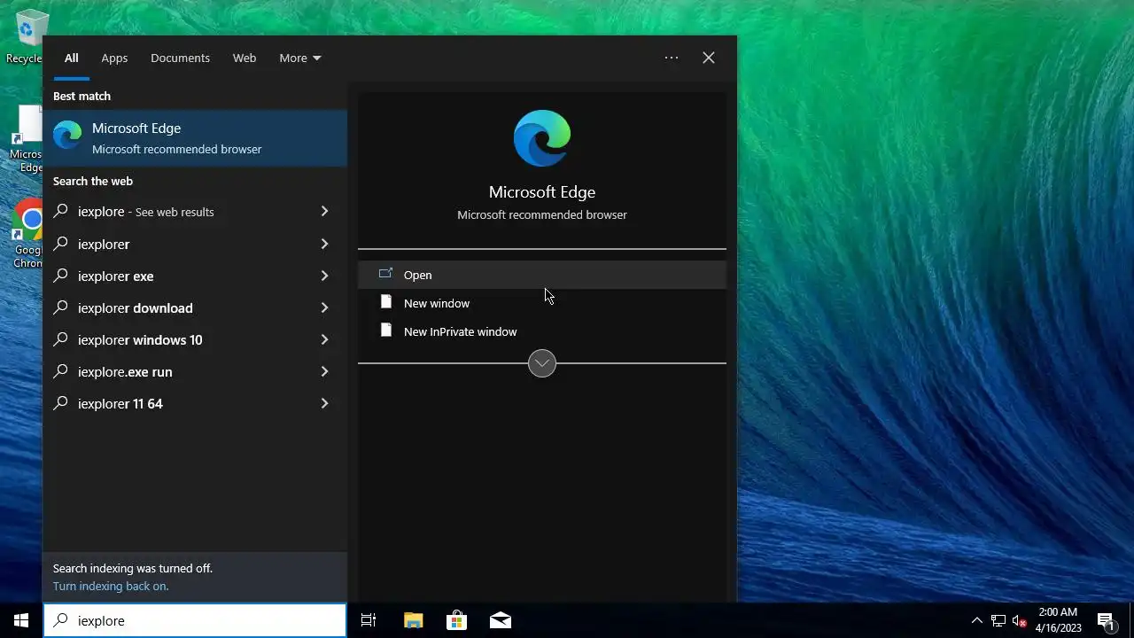Click the search icon beside 'iexplorer download'
Viewport: 1134px width, 638px height.
(60, 307)
